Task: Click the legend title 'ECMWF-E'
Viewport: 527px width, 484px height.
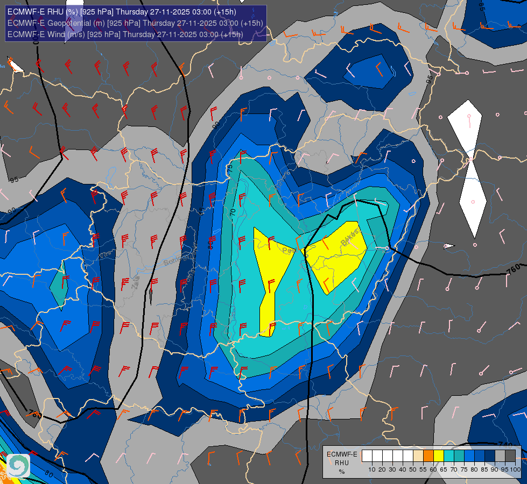Action: [342, 454]
